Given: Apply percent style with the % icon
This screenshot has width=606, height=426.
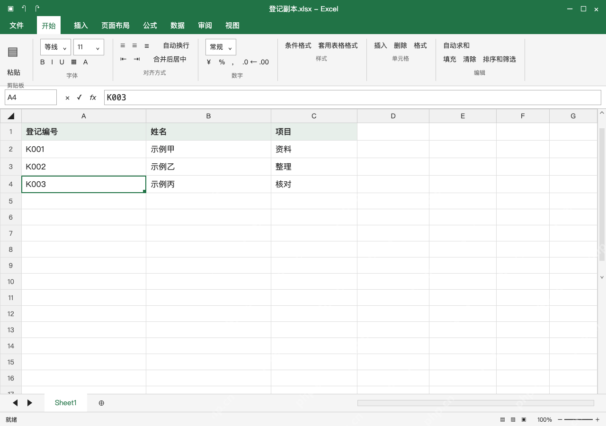Looking at the screenshot, I should (x=222, y=62).
